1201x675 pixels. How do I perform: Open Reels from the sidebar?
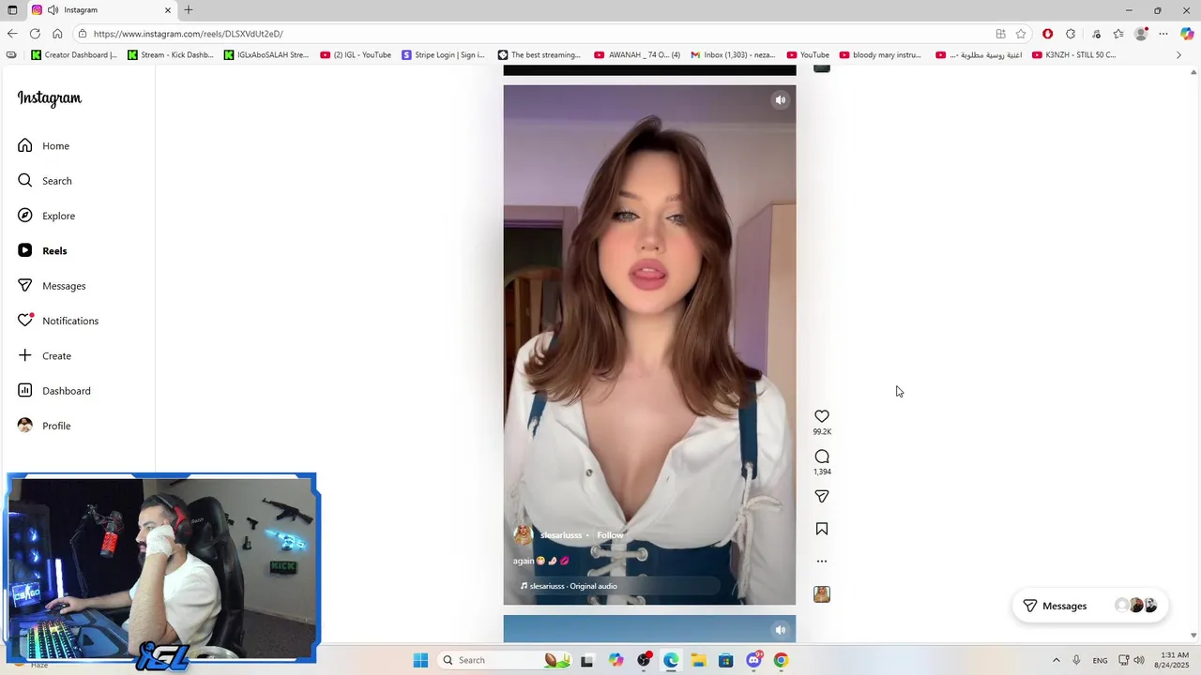click(x=42, y=250)
